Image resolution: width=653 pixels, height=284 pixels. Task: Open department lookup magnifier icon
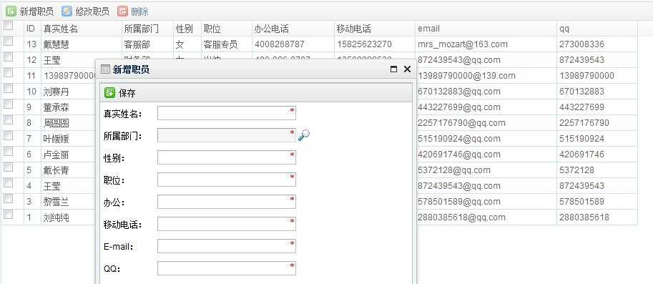(x=304, y=135)
